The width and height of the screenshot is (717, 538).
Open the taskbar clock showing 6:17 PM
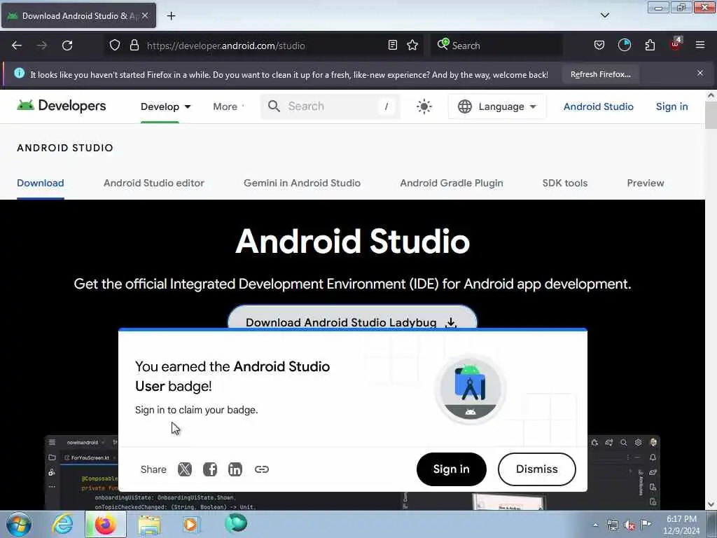[681, 525]
